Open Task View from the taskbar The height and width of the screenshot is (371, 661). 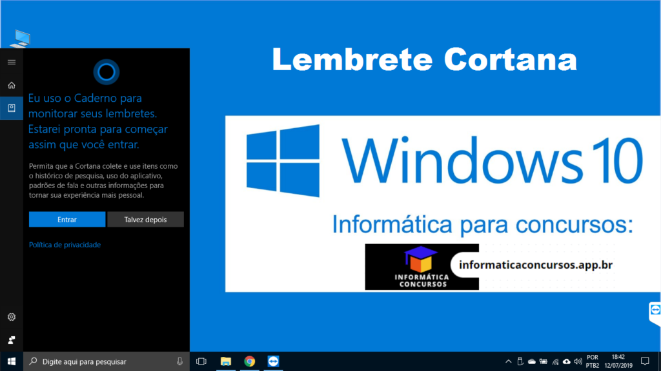(x=201, y=361)
